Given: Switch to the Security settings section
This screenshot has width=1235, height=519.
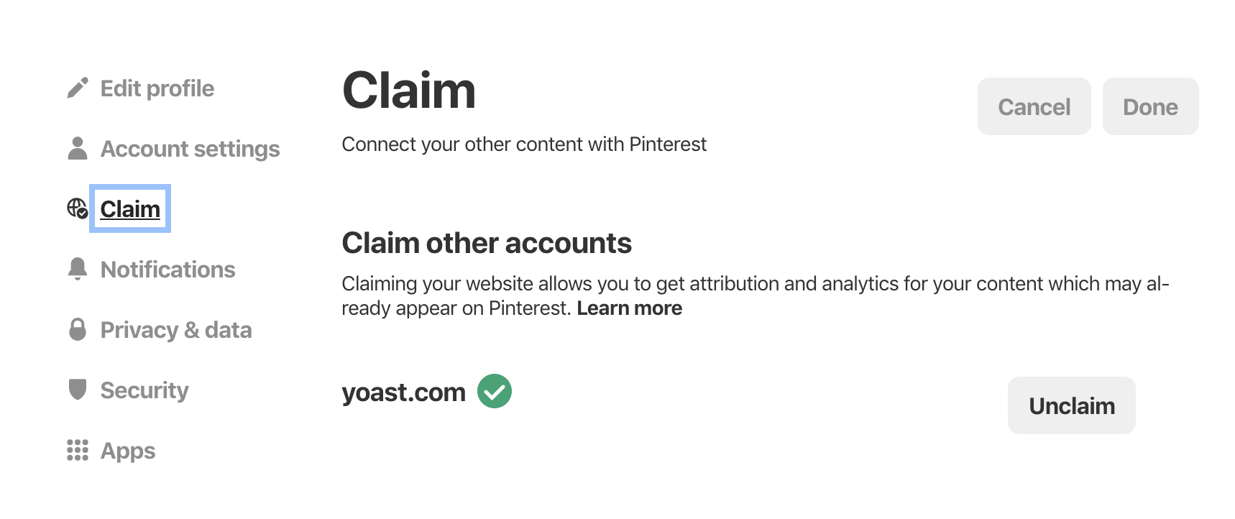Looking at the screenshot, I should [x=144, y=390].
